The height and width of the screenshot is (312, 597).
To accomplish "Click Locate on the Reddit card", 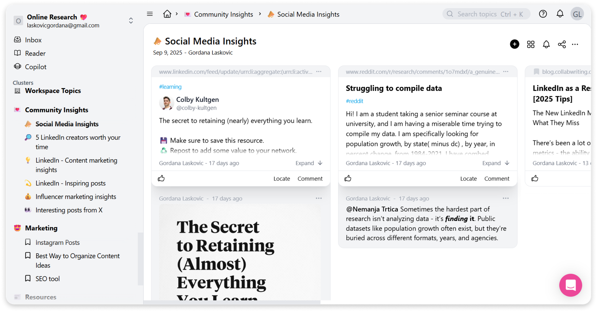I will tap(468, 178).
